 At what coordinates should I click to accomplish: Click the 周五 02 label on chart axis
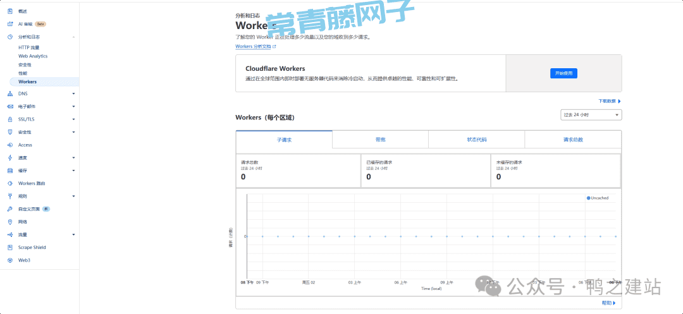coord(309,282)
